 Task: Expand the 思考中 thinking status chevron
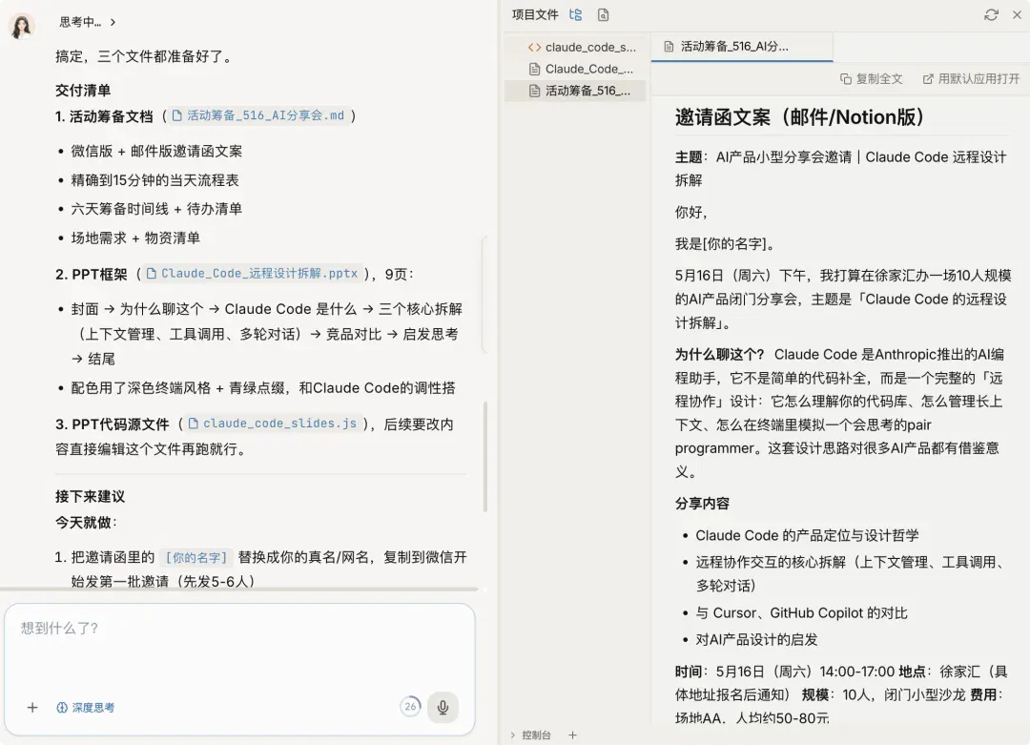113,22
